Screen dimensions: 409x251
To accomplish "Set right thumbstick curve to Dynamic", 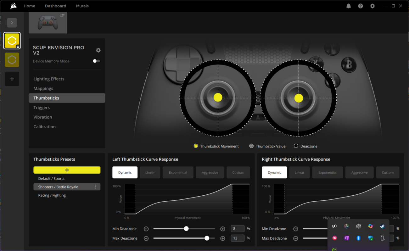I will (274, 172).
